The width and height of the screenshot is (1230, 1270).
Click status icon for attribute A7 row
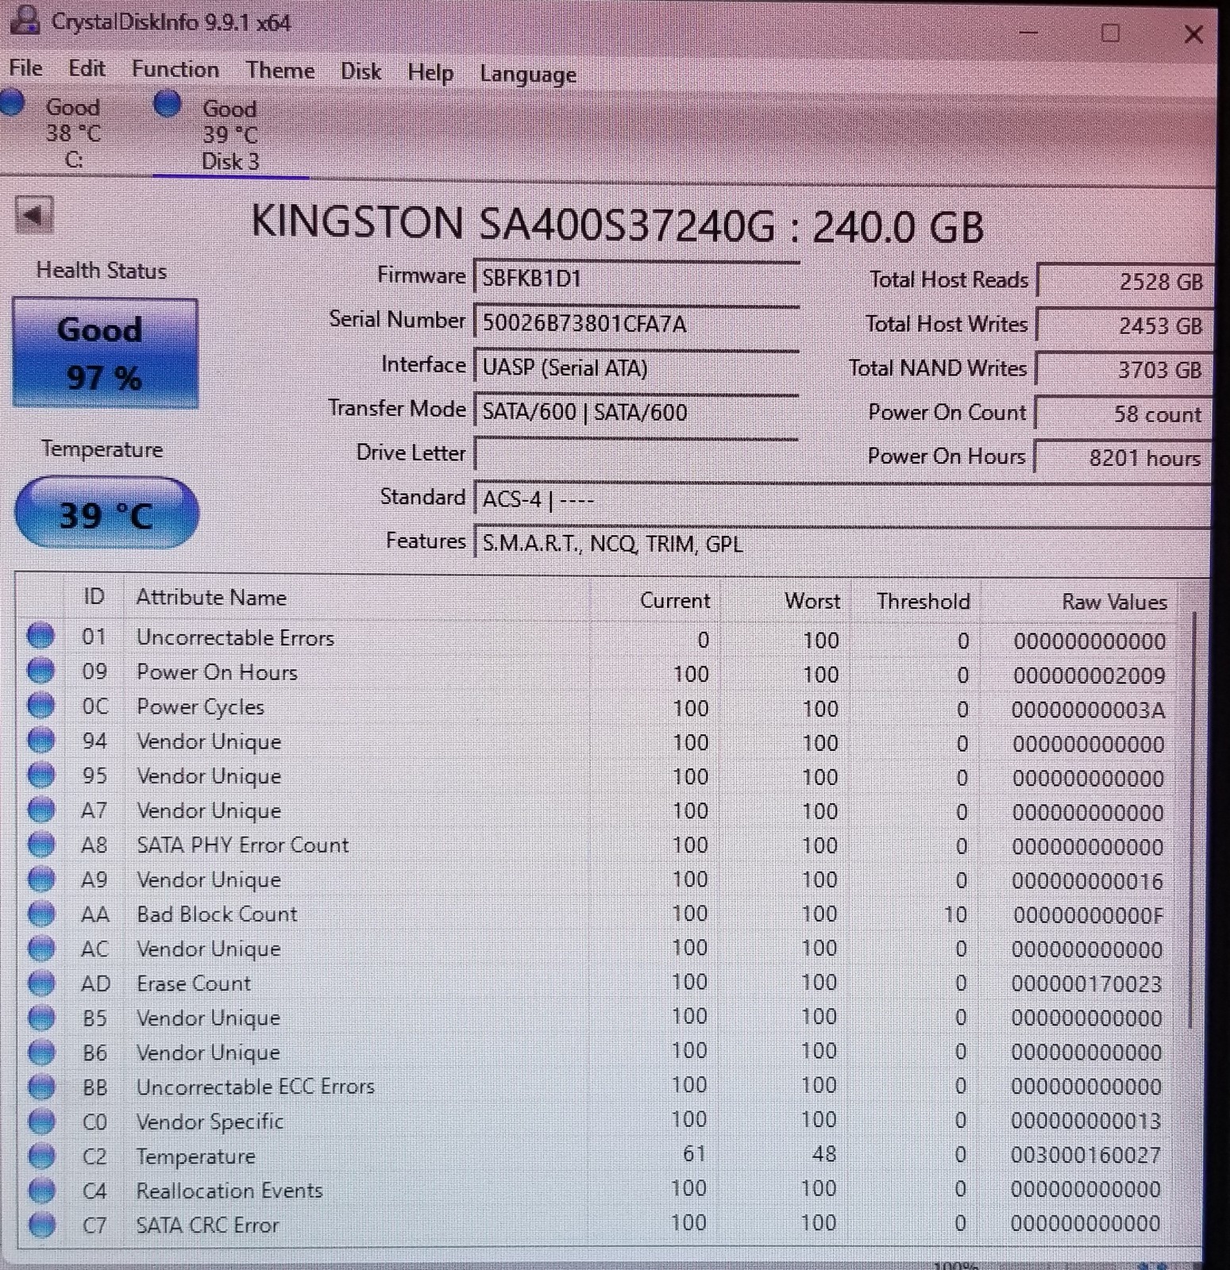point(40,809)
